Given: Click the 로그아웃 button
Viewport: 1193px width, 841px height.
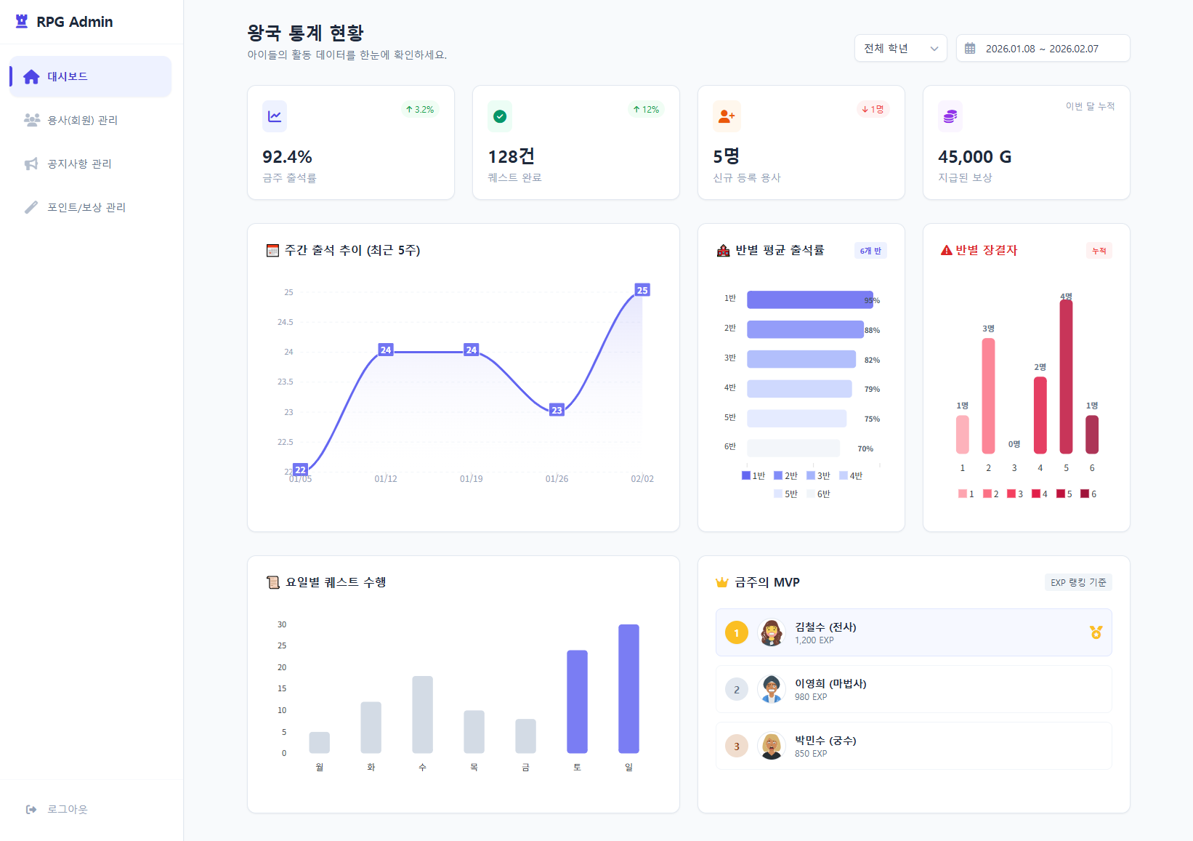Looking at the screenshot, I should point(67,809).
